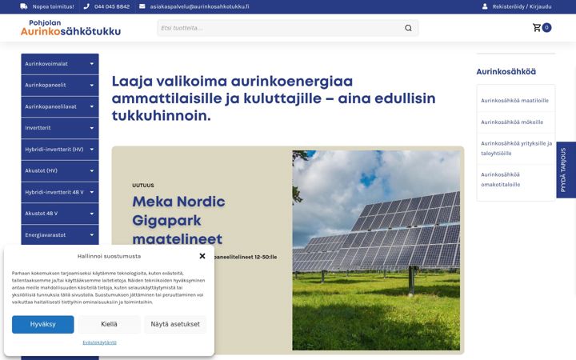Expand Akustot 48 V menu arrow
576x360 pixels.
92,214
